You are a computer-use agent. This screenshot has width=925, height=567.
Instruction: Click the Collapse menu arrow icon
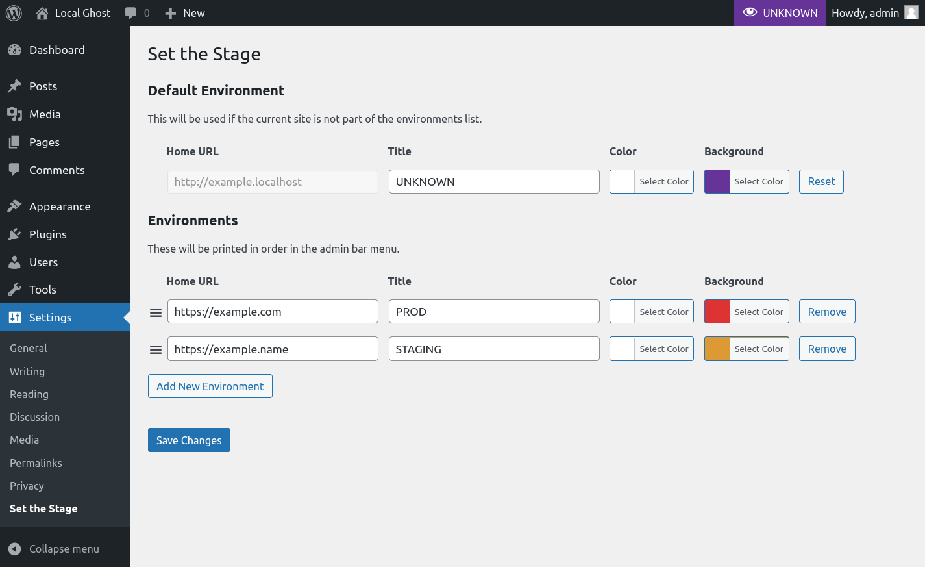[15, 549]
